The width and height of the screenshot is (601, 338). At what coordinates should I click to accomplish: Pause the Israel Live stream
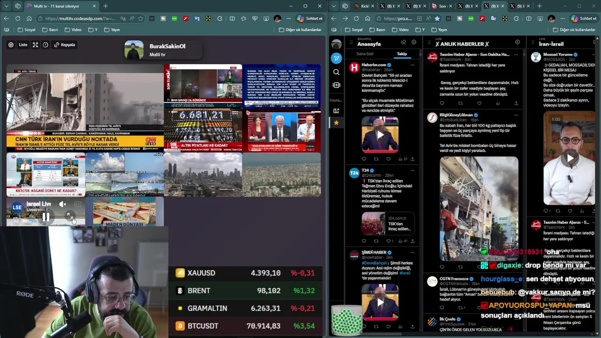coord(46,217)
